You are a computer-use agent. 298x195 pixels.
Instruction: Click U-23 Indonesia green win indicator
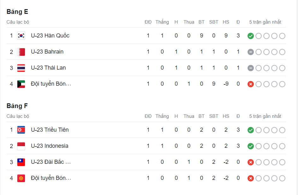(x=251, y=146)
